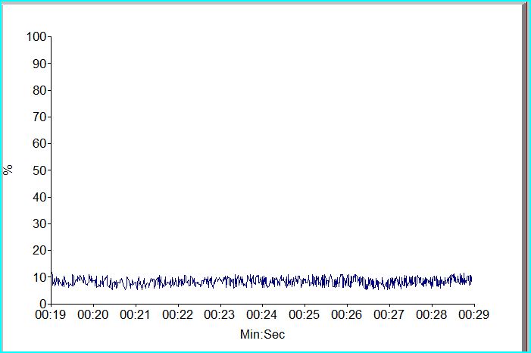This screenshot has width=531, height=353.
Task: Click the 50 y-axis label
Action: pos(39,170)
